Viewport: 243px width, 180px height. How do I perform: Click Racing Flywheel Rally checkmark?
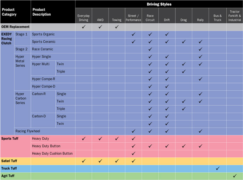200,131
